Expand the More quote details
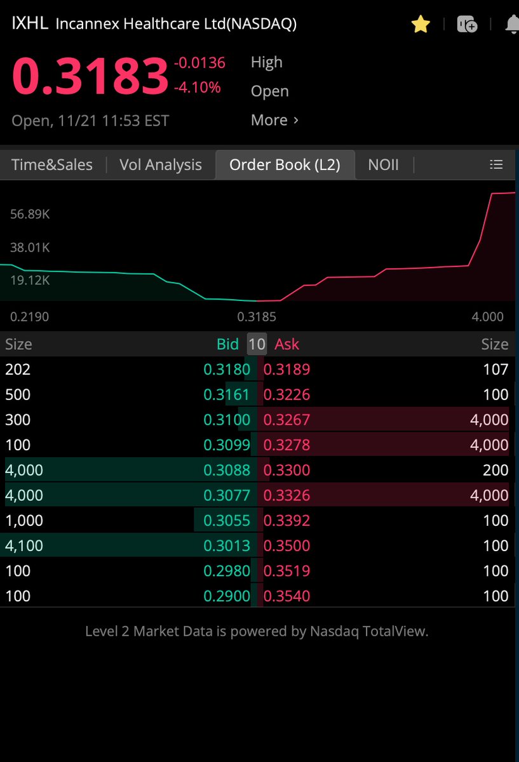 point(274,120)
